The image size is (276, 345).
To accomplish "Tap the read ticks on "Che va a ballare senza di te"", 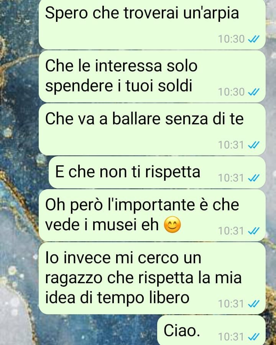I will click(254, 145).
